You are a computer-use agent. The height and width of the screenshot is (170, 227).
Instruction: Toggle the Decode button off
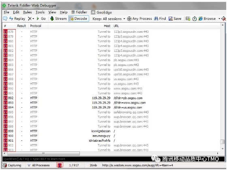click(x=79, y=19)
